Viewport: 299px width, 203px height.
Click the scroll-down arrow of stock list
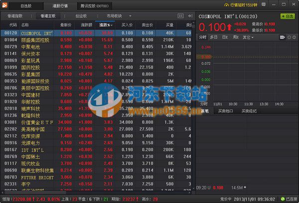coord(193,189)
